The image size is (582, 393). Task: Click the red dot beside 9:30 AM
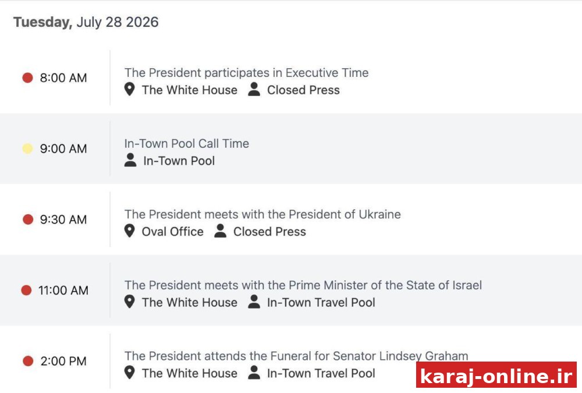(28, 219)
